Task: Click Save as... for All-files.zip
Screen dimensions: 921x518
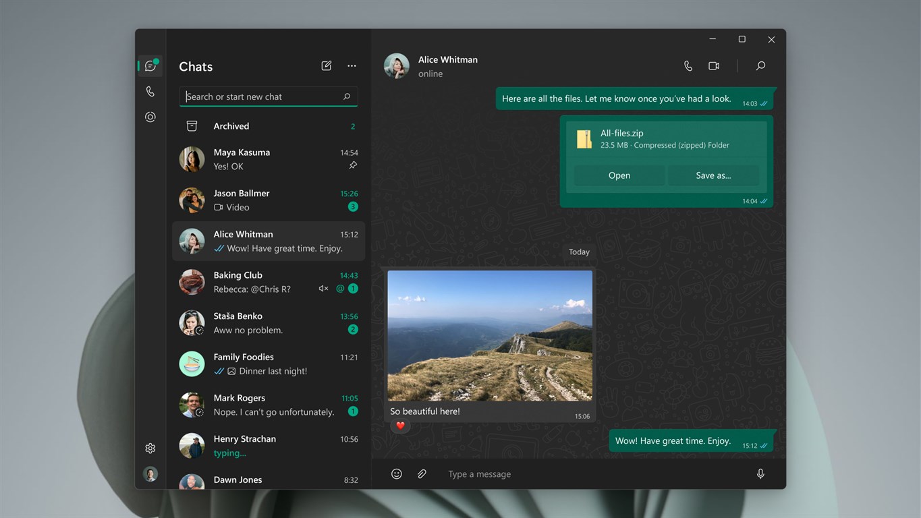Action: 713,175
